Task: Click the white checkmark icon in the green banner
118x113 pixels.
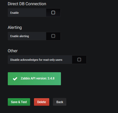Action: click(15, 79)
